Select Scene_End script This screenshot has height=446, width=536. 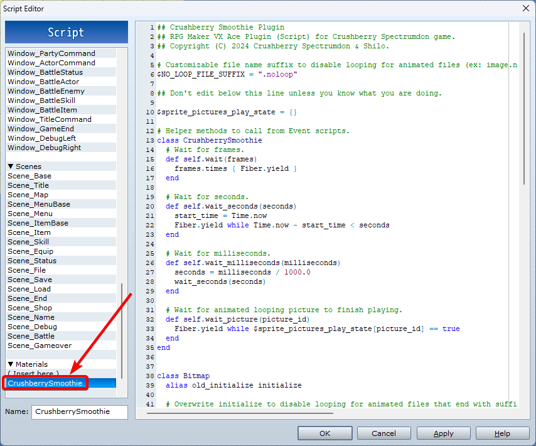pos(62,298)
